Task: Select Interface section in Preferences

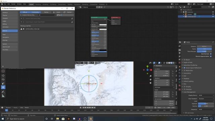Action: (x=10, y=12)
